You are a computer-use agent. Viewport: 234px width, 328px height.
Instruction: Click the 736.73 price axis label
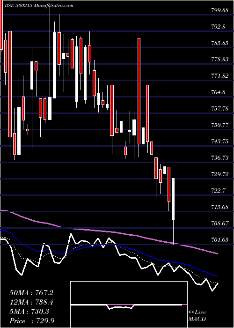click(219, 158)
